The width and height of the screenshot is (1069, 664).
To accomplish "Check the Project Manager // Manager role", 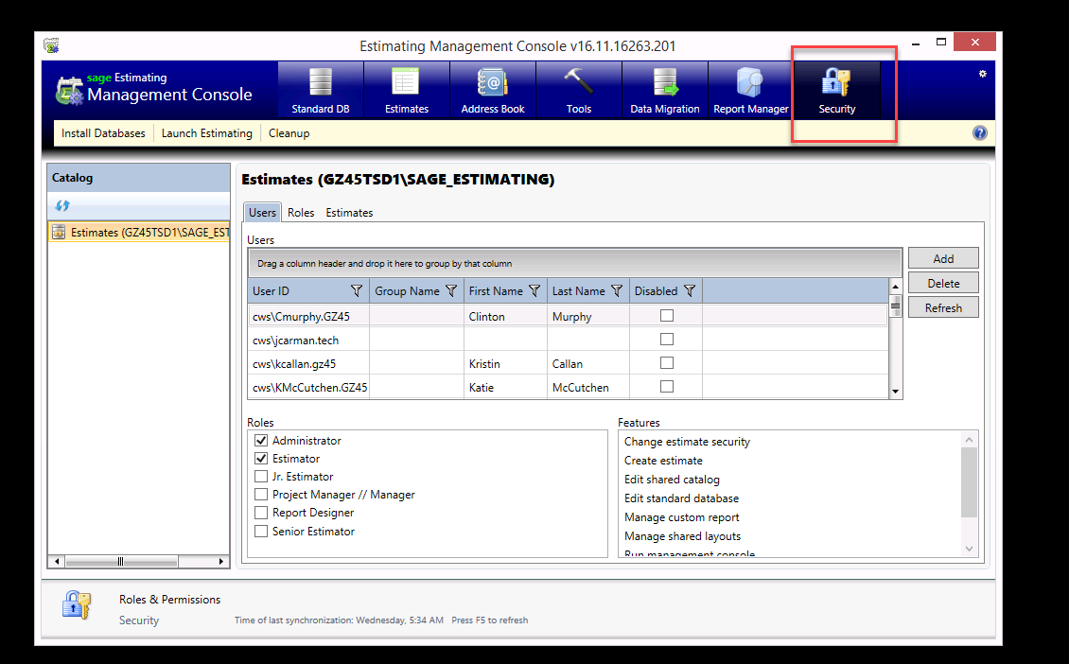I will tap(261, 495).
